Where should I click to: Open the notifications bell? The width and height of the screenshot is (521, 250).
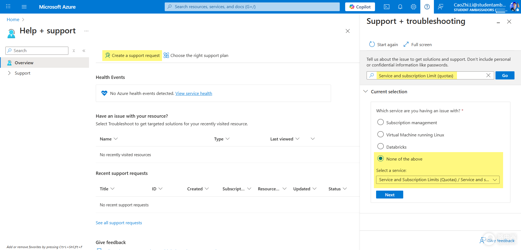[400, 7]
